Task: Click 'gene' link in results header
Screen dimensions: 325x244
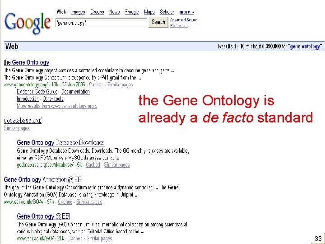Action: click(295, 47)
